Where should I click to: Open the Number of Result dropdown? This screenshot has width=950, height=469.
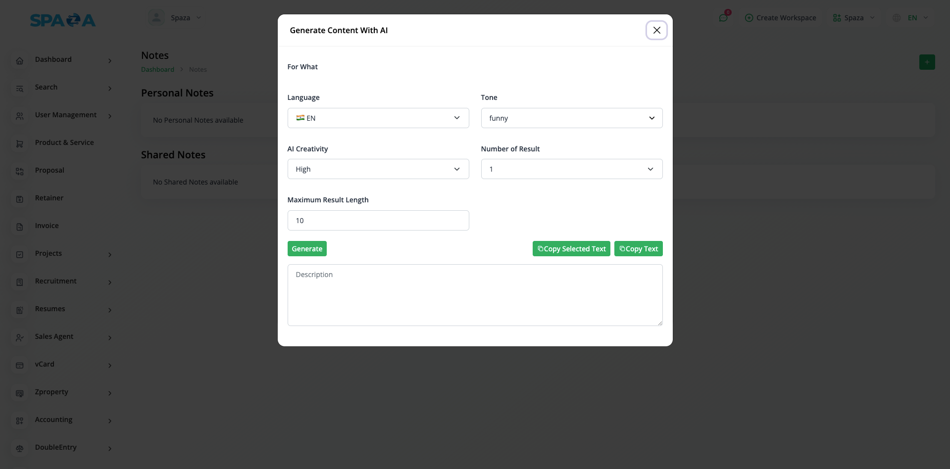click(x=571, y=169)
